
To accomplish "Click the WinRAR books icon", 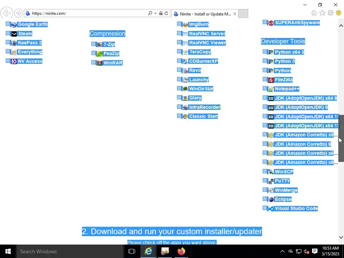I will click(100, 63).
